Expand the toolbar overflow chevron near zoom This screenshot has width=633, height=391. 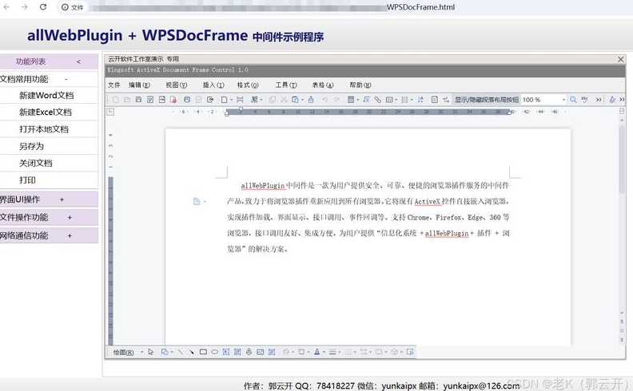(599, 99)
